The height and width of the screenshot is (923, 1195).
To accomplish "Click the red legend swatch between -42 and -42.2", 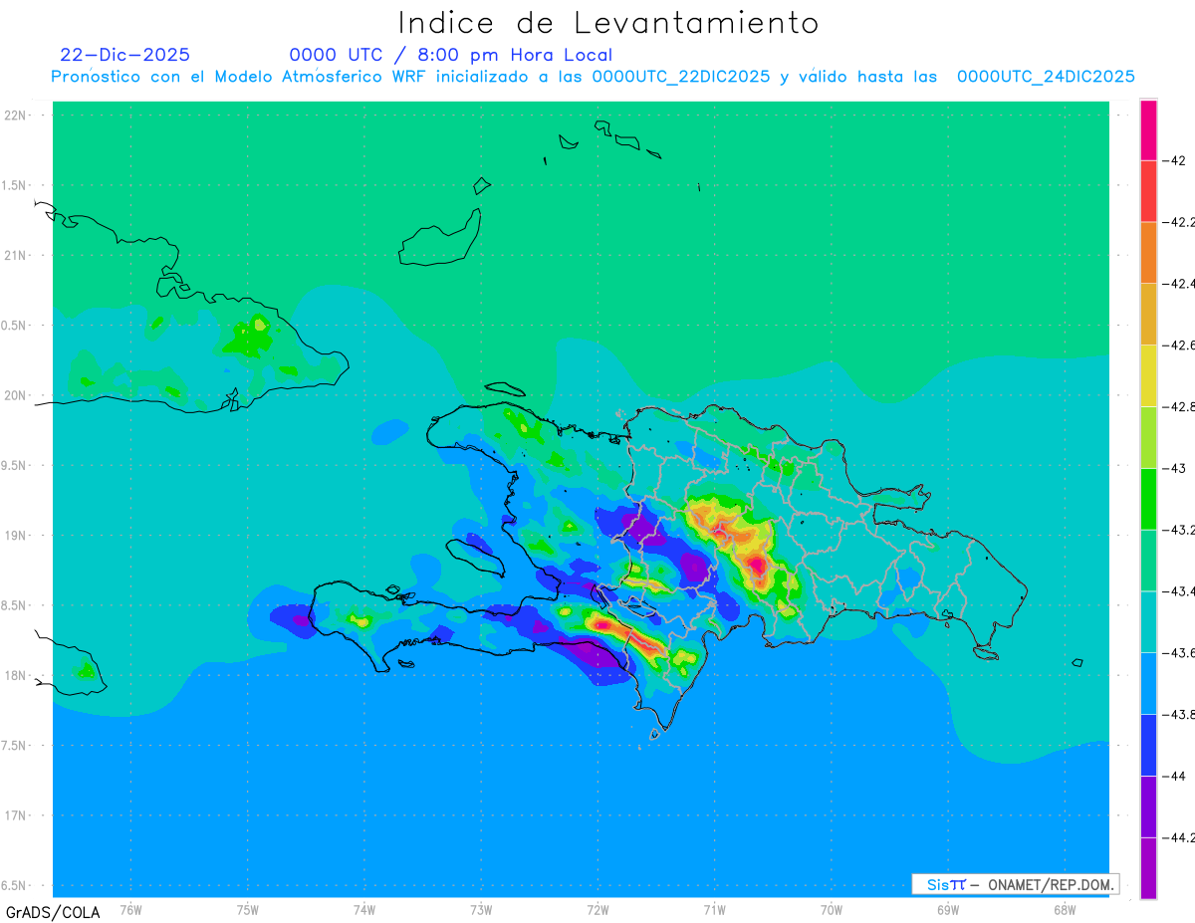I will point(1148,191).
